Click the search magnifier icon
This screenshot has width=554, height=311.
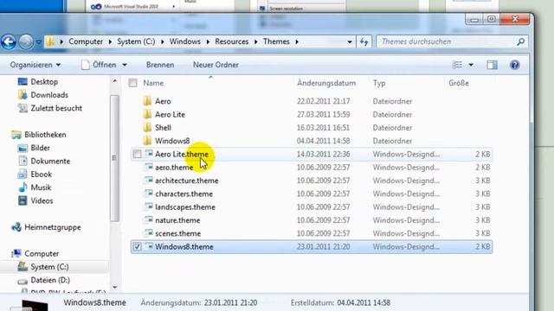pyautogui.click(x=520, y=42)
